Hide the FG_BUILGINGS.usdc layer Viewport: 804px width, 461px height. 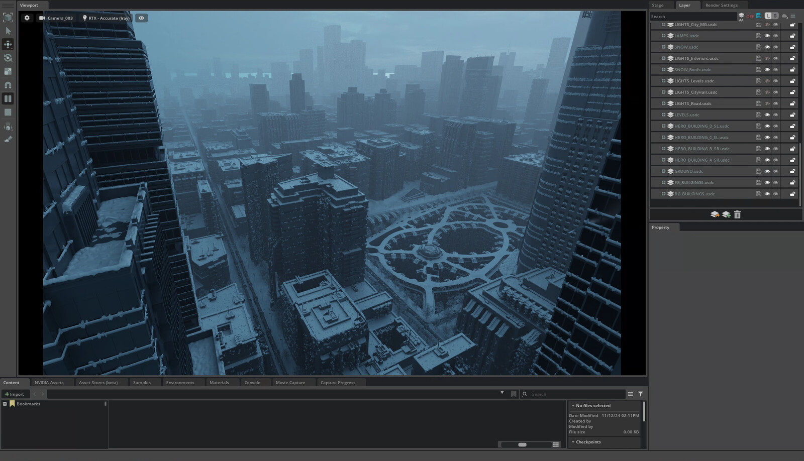coord(767,183)
